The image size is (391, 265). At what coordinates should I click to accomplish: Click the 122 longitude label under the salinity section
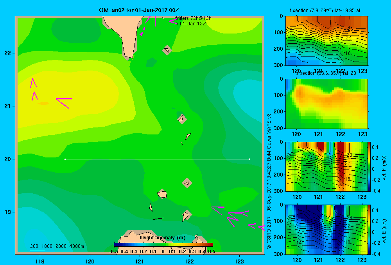[341, 134]
